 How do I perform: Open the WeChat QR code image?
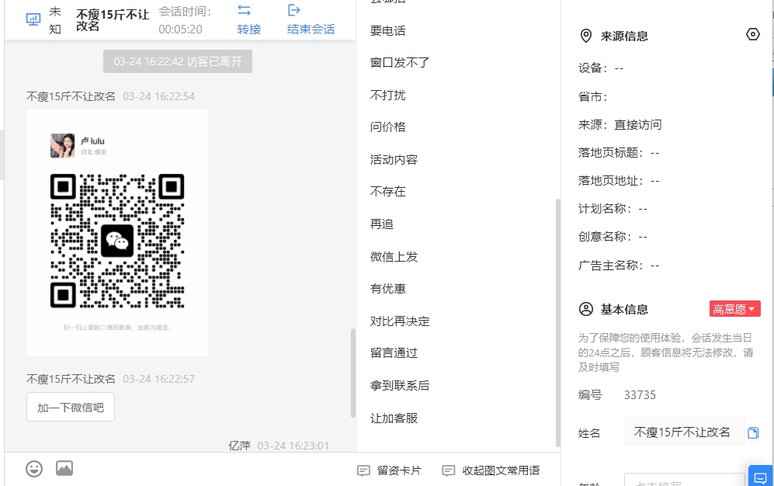click(x=117, y=232)
